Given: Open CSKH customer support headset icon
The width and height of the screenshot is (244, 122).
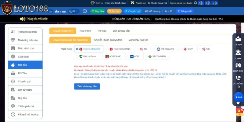Looking at the screenshot, I should click(x=238, y=52).
